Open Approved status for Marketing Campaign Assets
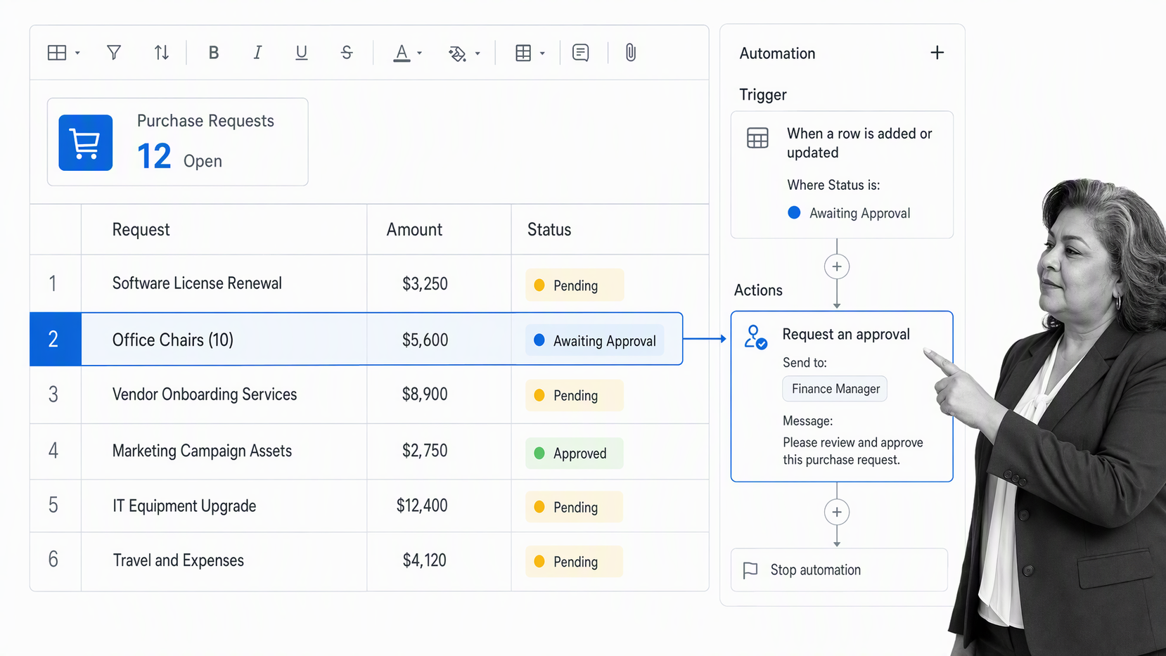 point(575,453)
